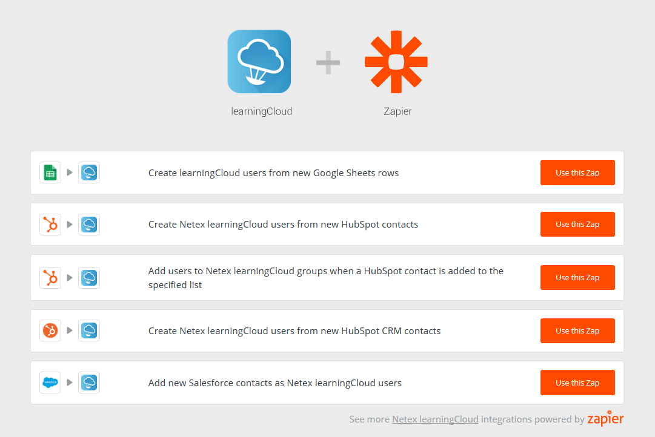Click learningCloud icon in the Salesforce row
The width and height of the screenshot is (655, 437).
click(89, 383)
